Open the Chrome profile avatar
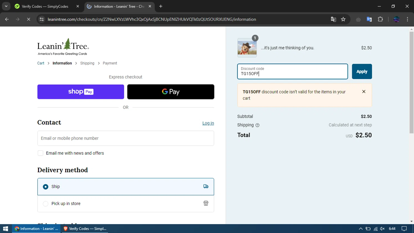This screenshot has height=233, width=414. [x=397, y=19]
